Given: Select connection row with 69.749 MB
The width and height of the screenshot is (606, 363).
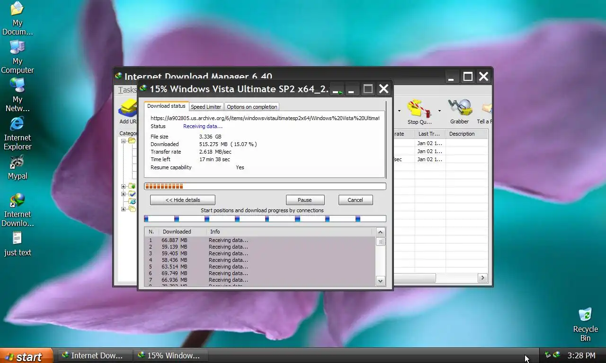Looking at the screenshot, I should (x=259, y=273).
